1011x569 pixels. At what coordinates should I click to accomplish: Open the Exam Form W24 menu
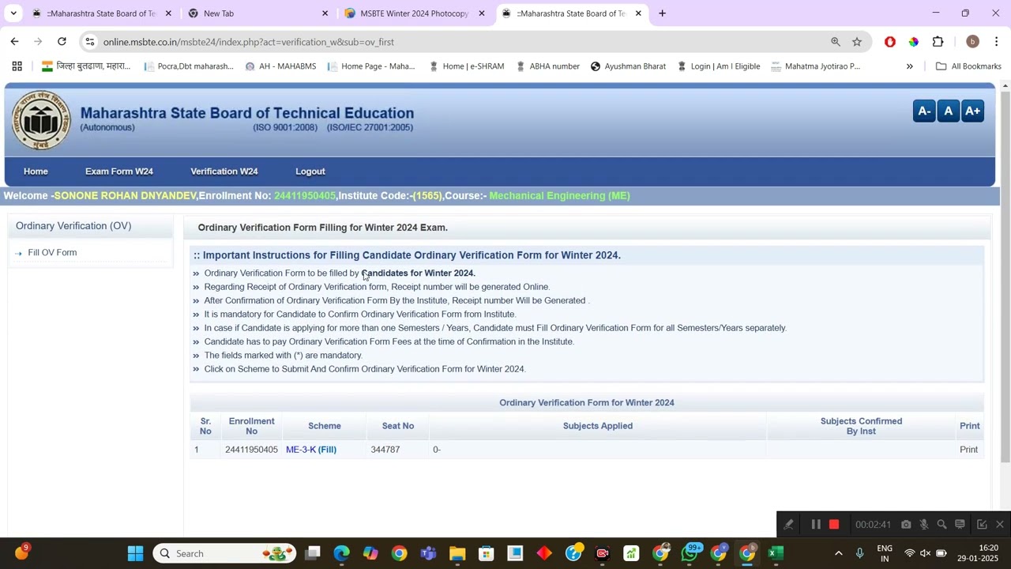tap(119, 171)
